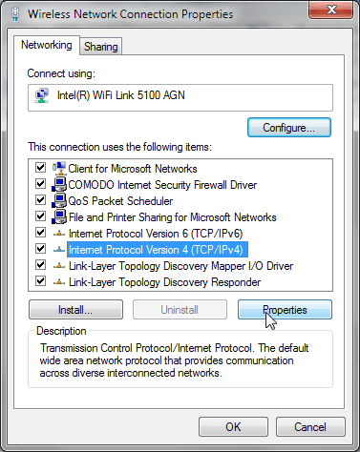Click the Uninstall button
360x452 pixels.
180,310
